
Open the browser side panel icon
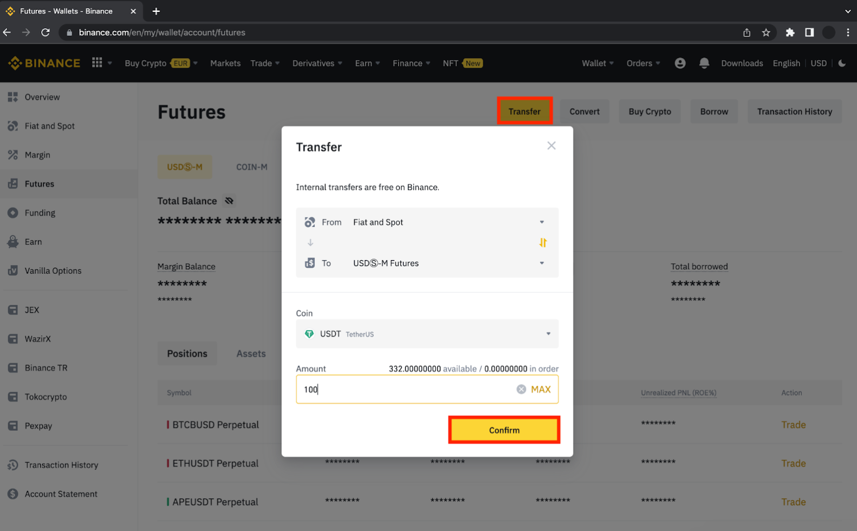click(x=809, y=33)
